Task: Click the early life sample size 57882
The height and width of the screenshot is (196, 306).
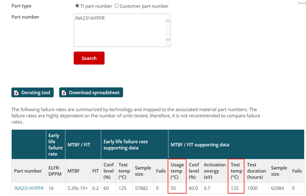Action: tap(142, 188)
